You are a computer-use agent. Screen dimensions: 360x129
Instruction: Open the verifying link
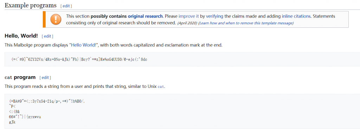coord(214,16)
